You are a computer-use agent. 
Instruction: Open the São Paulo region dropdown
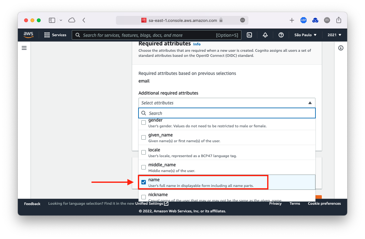(x=305, y=35)
